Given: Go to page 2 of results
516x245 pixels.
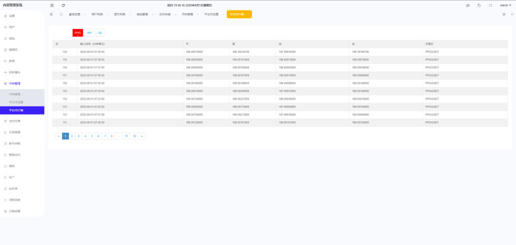Looking at the screenshot, I should coord(72,136).
